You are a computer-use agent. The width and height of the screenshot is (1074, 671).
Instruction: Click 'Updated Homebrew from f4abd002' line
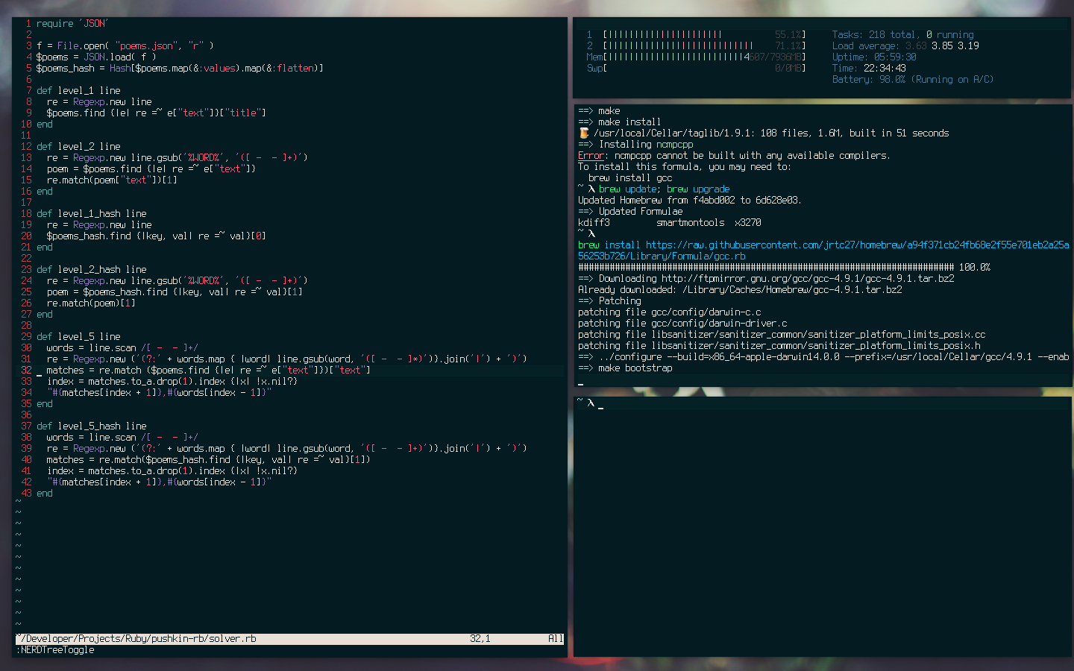click(690, 200)
